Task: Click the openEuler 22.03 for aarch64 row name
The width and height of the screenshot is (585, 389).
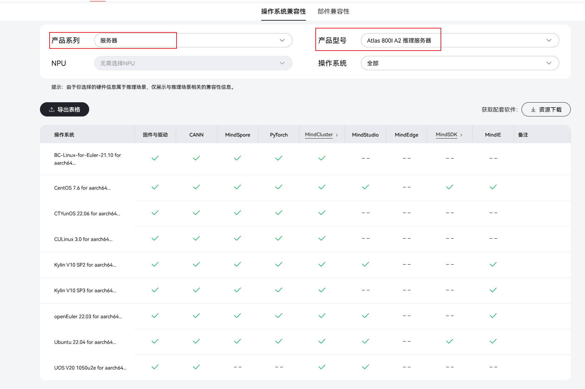Action: (x=88, y=316)
